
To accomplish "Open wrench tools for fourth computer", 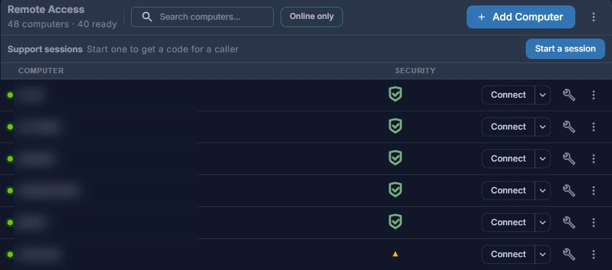I will pyautogui.click(x=569, y=190).
